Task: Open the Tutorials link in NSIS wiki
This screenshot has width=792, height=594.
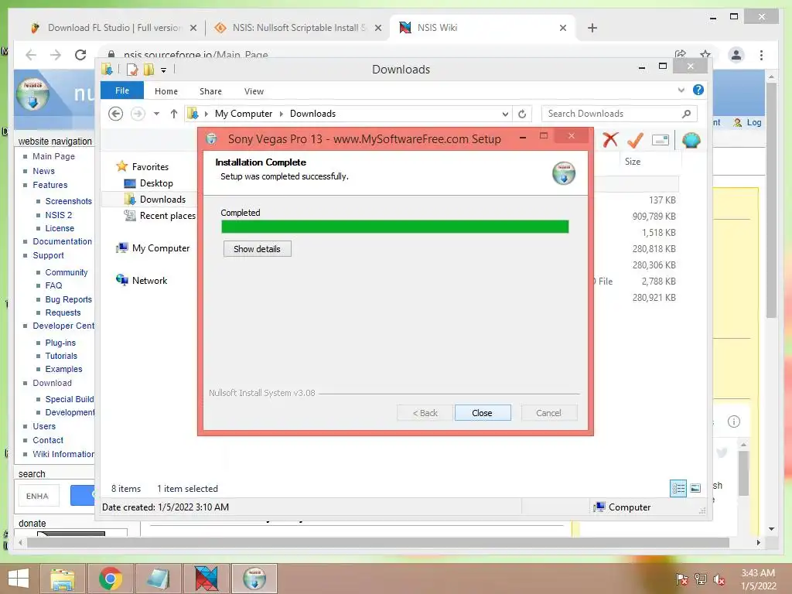Action: (x=61, y=356)
